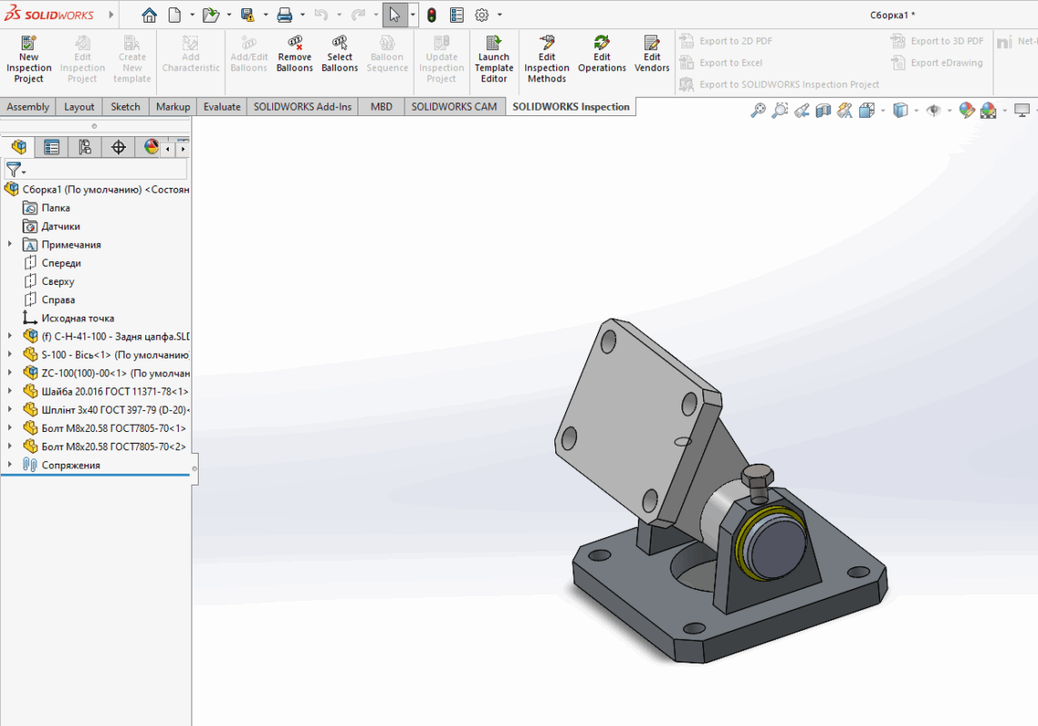
Task: Click the New Inspection Project icon
Action: click(x=29, y=43)
